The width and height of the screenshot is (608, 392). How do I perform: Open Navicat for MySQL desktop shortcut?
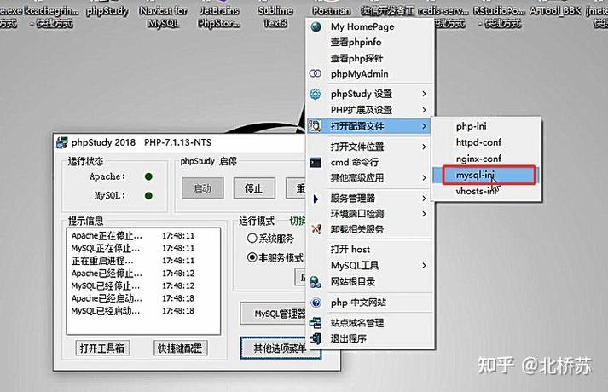pyautogui.click(x=163, y=17)
